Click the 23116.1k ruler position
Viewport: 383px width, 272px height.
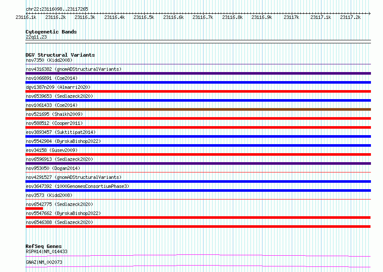pos(26,17)
